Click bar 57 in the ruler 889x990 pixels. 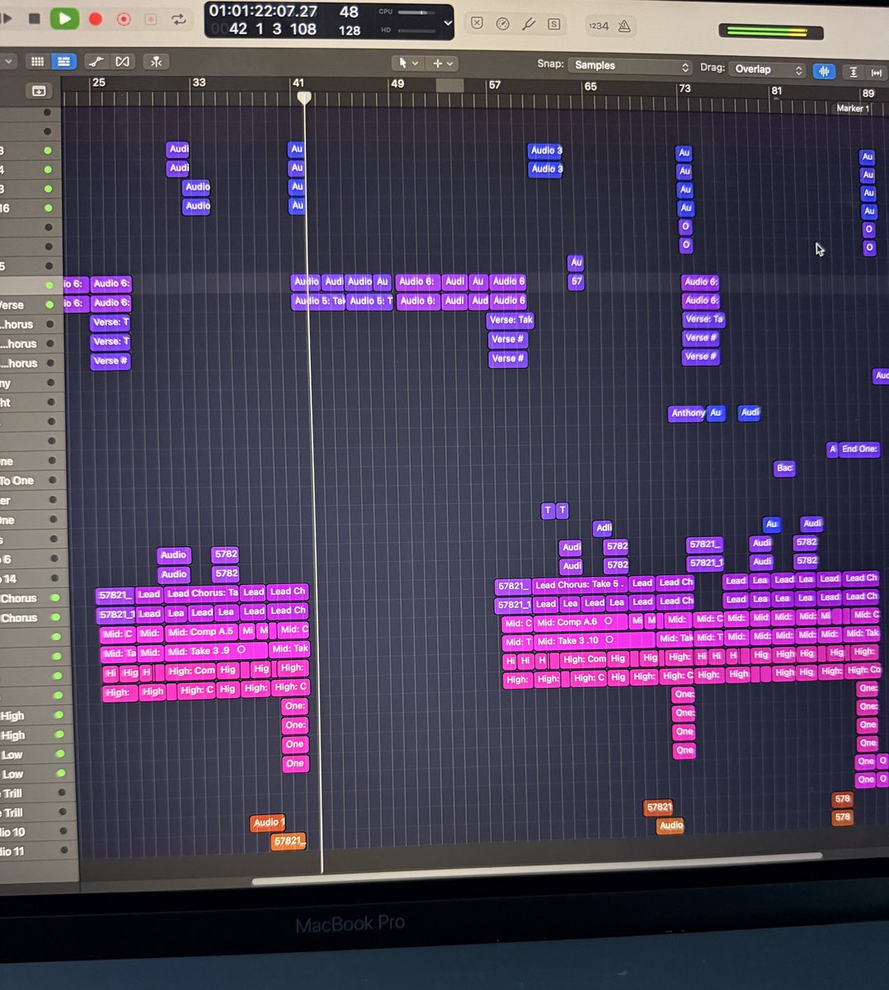494,84
